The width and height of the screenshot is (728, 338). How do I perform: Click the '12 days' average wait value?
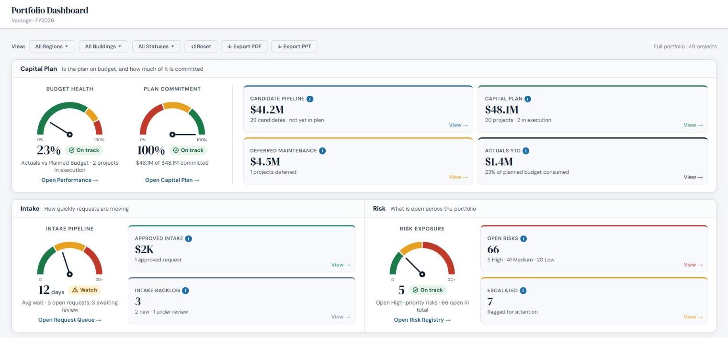pyautogui.click(x=51, y=290)
